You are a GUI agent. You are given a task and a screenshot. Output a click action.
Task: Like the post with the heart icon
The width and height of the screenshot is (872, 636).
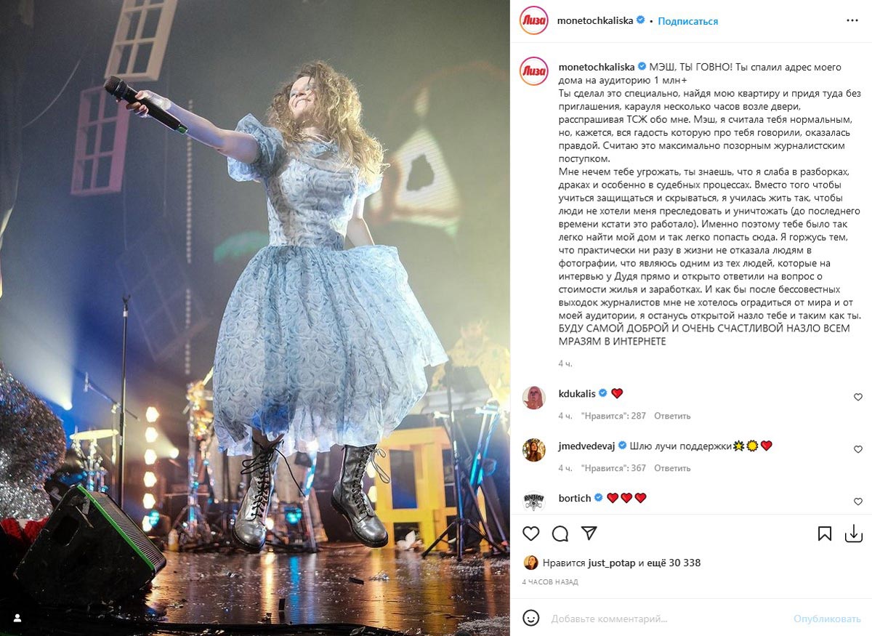coord(531,534)
